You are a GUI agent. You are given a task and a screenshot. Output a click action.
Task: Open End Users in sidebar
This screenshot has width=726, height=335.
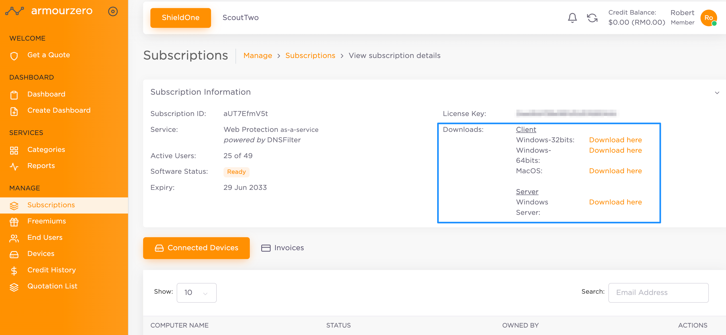point(45,237)
